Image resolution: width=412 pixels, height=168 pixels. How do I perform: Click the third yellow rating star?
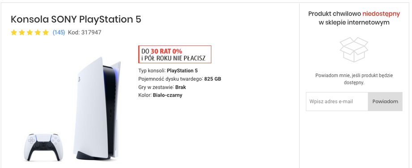(x=30, y=33)
